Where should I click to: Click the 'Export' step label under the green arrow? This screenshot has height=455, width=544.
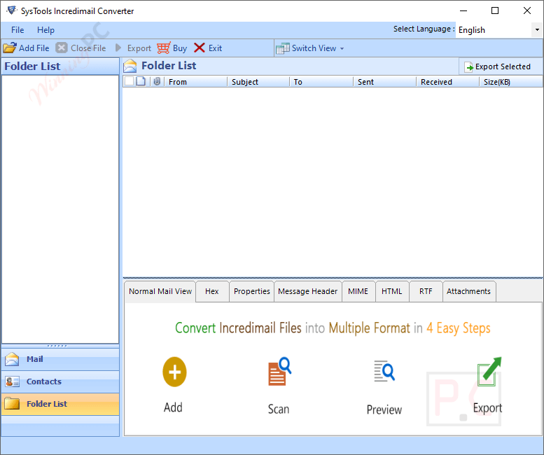pyautogui.click(x=487, y=408)
